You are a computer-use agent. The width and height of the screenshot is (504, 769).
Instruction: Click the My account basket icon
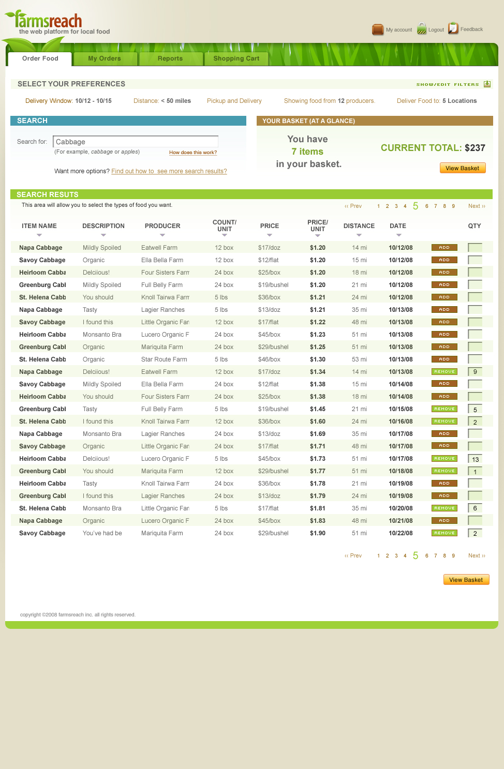click(378, 29)
